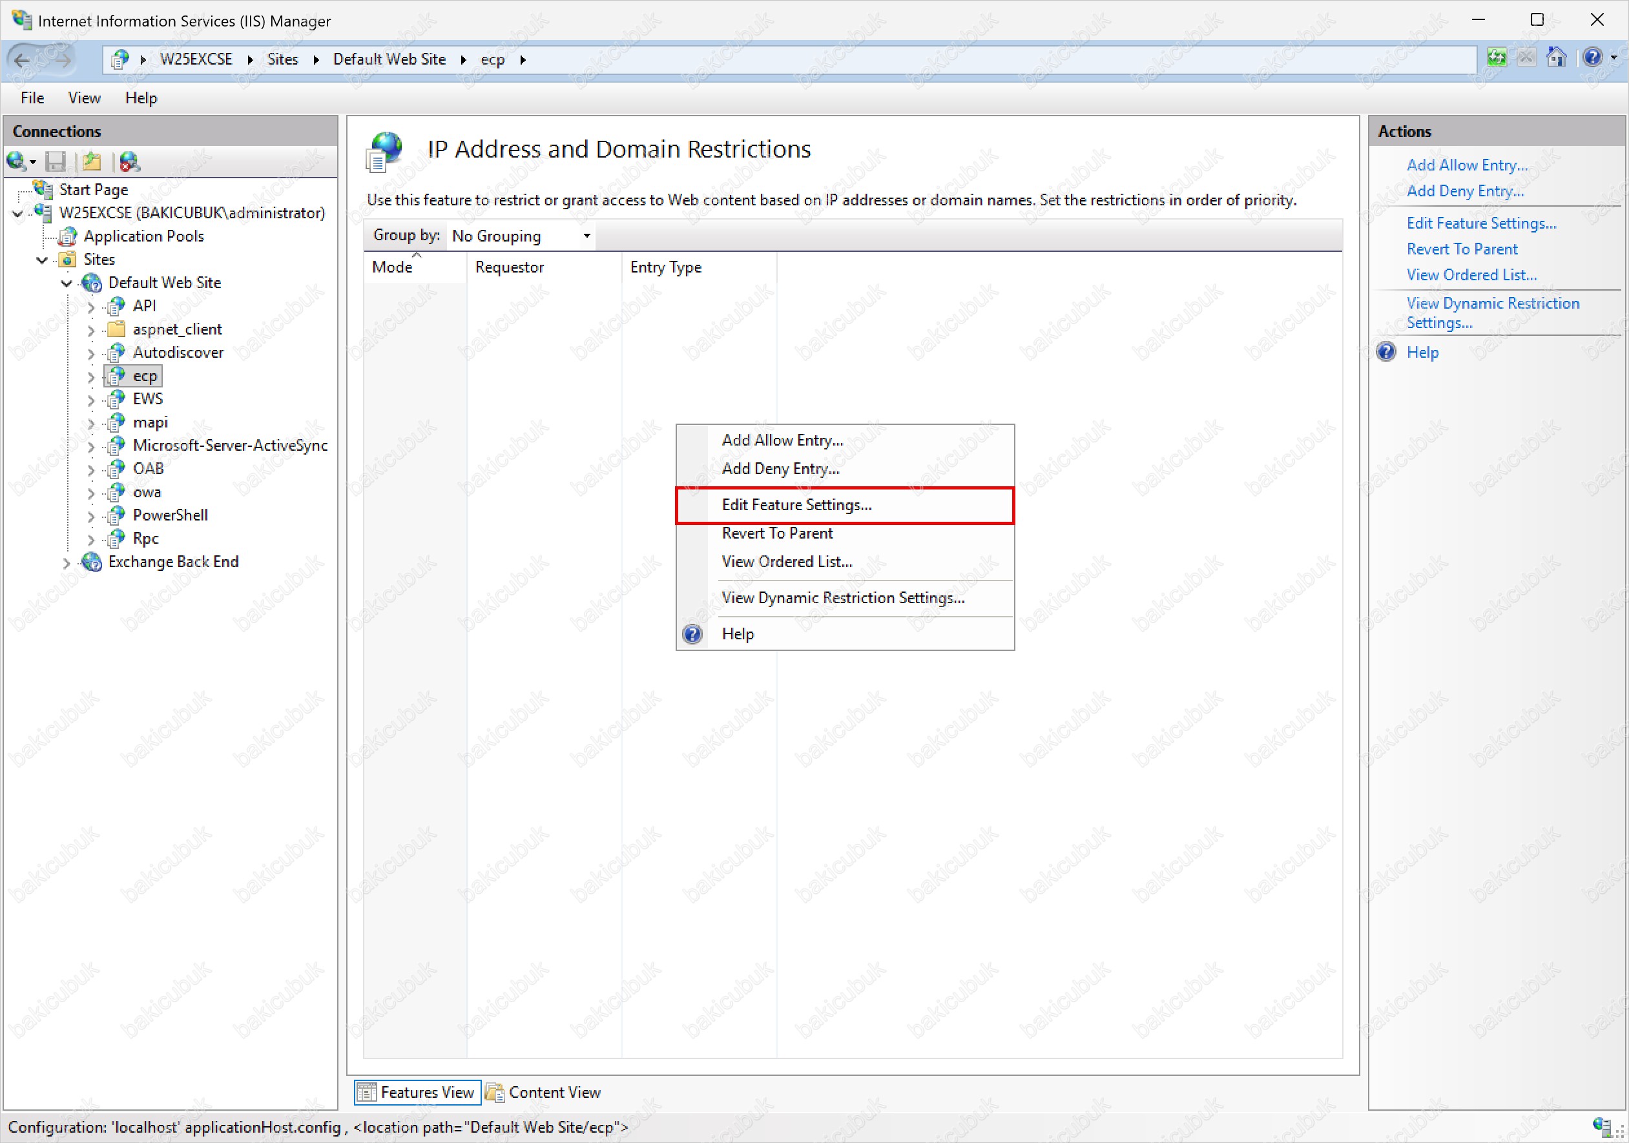Click View Dynamic Restriction Settings link in Actions

click(1493, 313)
